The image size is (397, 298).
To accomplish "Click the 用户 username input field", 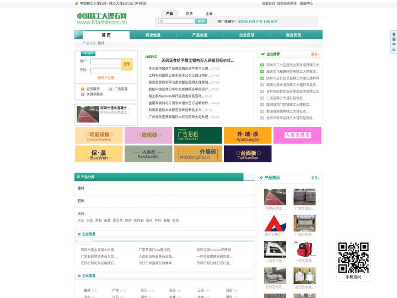I will (105, 62).
